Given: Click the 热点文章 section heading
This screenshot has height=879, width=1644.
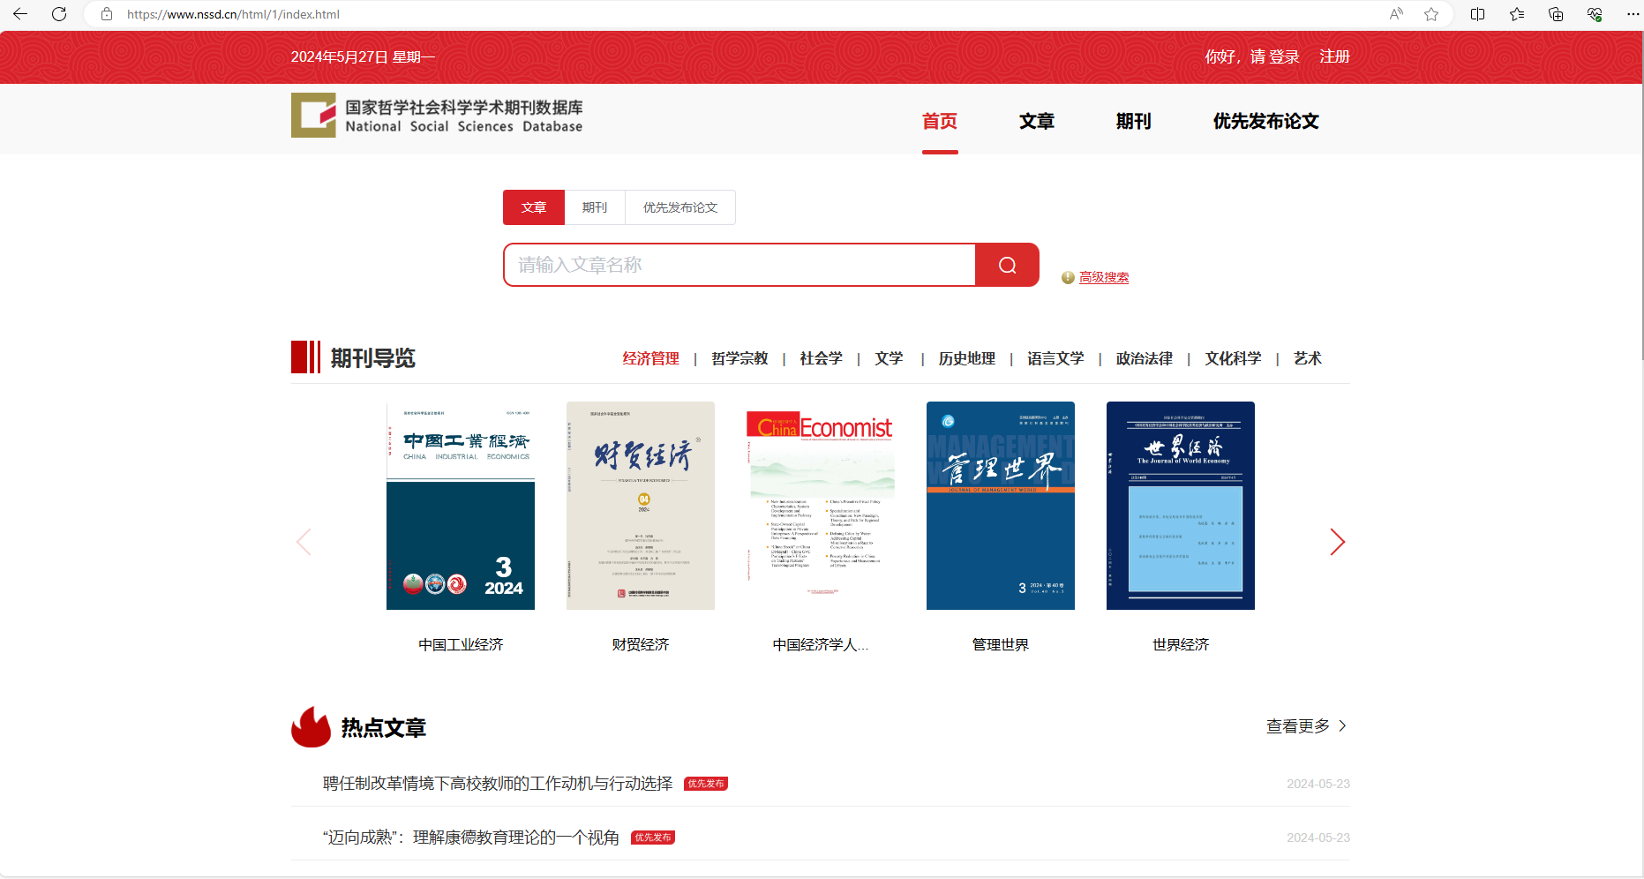Looking at the screenshot, I should pyautogui.click(x=383, y=728).
